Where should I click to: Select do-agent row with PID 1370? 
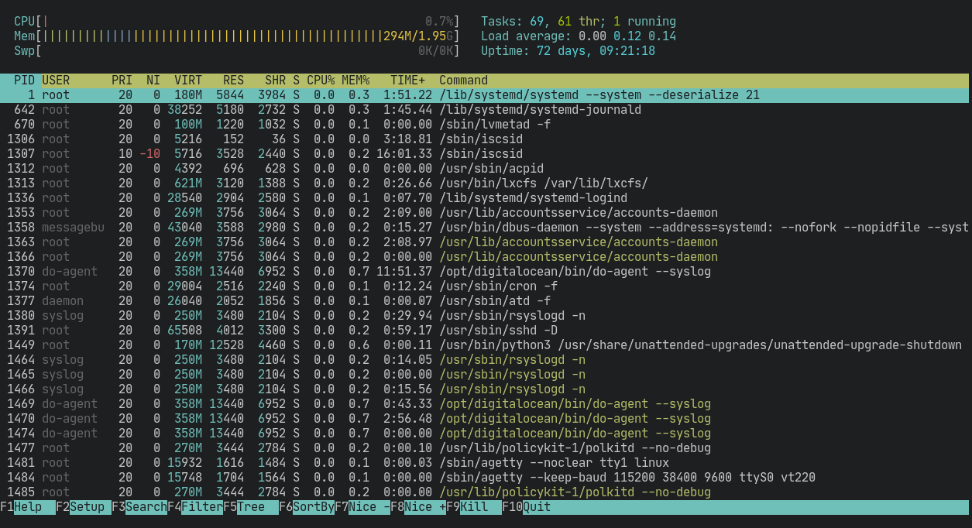(x=485, y=272)
